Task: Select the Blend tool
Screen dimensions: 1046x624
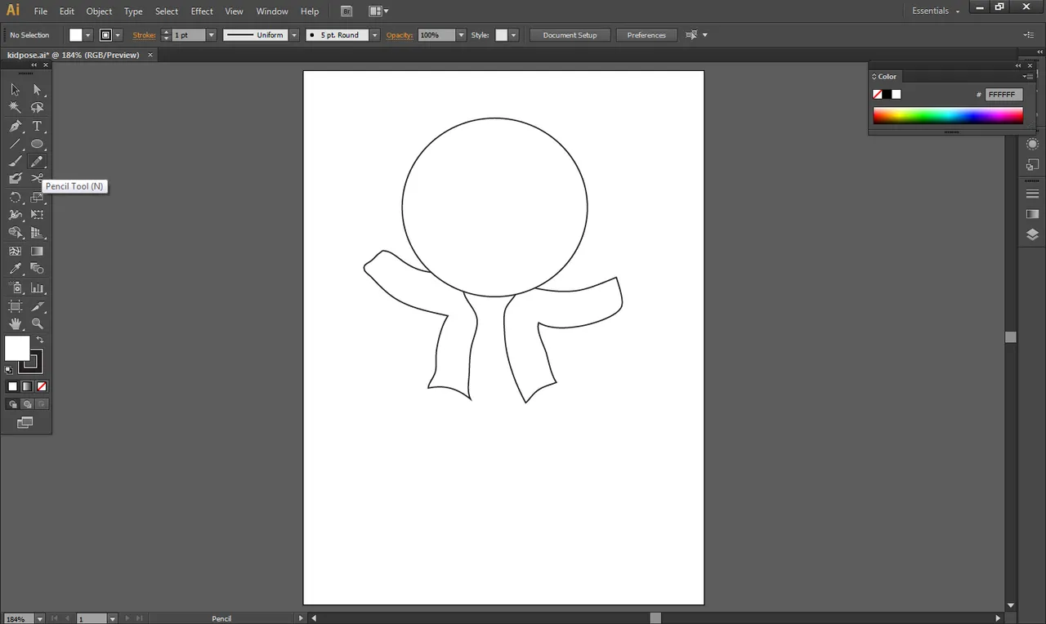Action: pyautogui.click(x=37, y=269)
